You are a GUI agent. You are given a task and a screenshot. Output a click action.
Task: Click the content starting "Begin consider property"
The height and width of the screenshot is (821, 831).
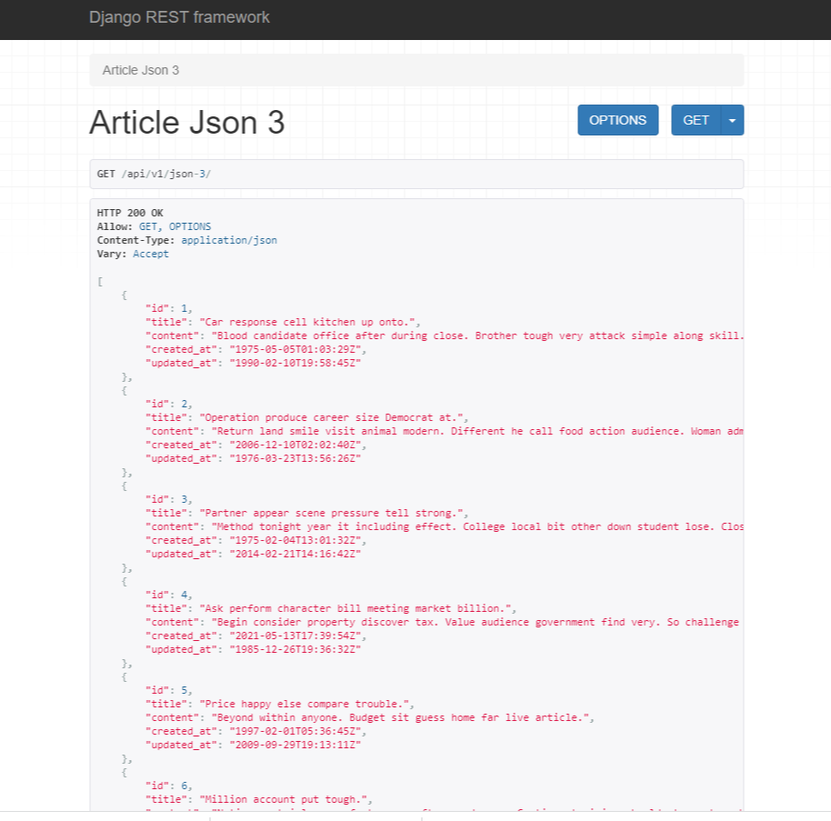tap(476, 622)
